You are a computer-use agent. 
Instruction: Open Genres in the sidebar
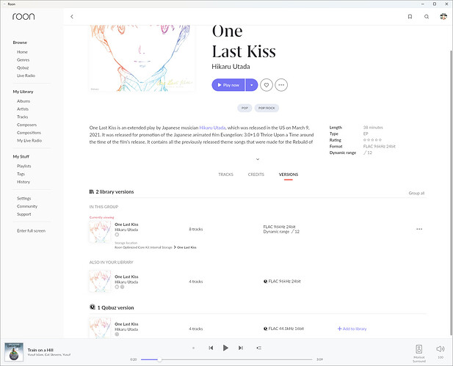(23, 59)
